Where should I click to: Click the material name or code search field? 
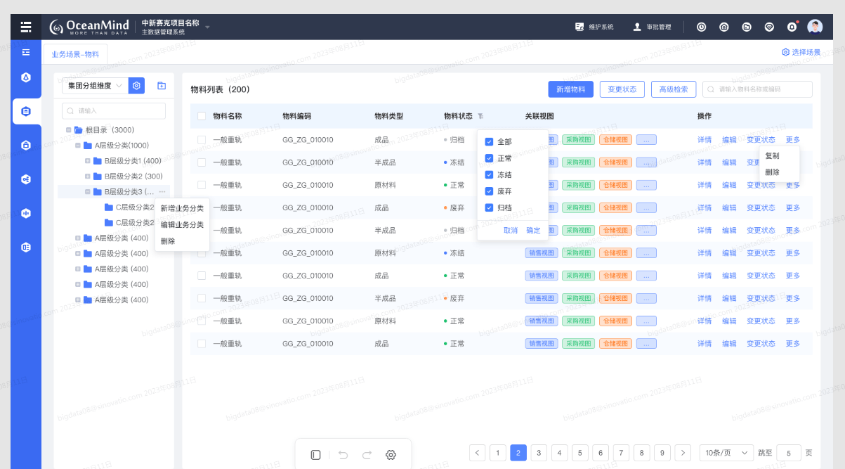(757, 89)
